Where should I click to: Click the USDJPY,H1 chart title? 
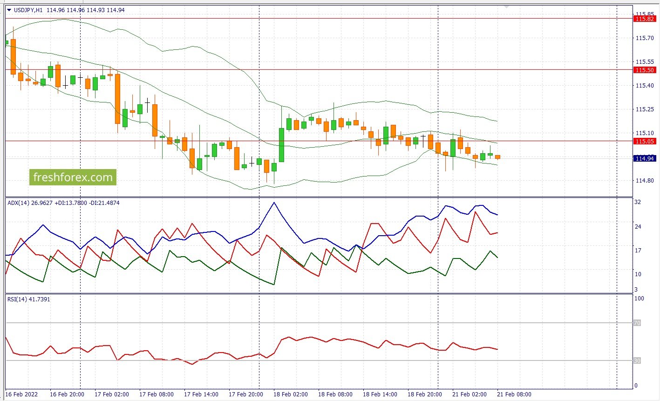coord(28,10)
